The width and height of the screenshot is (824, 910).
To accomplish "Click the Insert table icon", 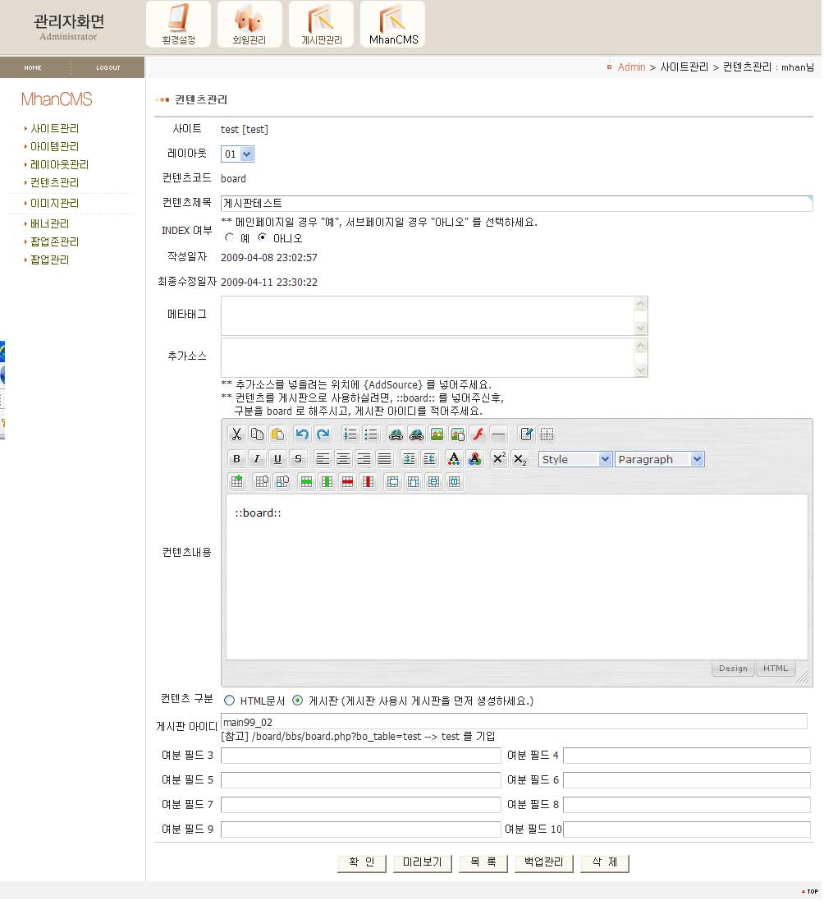I will point(236,482).
